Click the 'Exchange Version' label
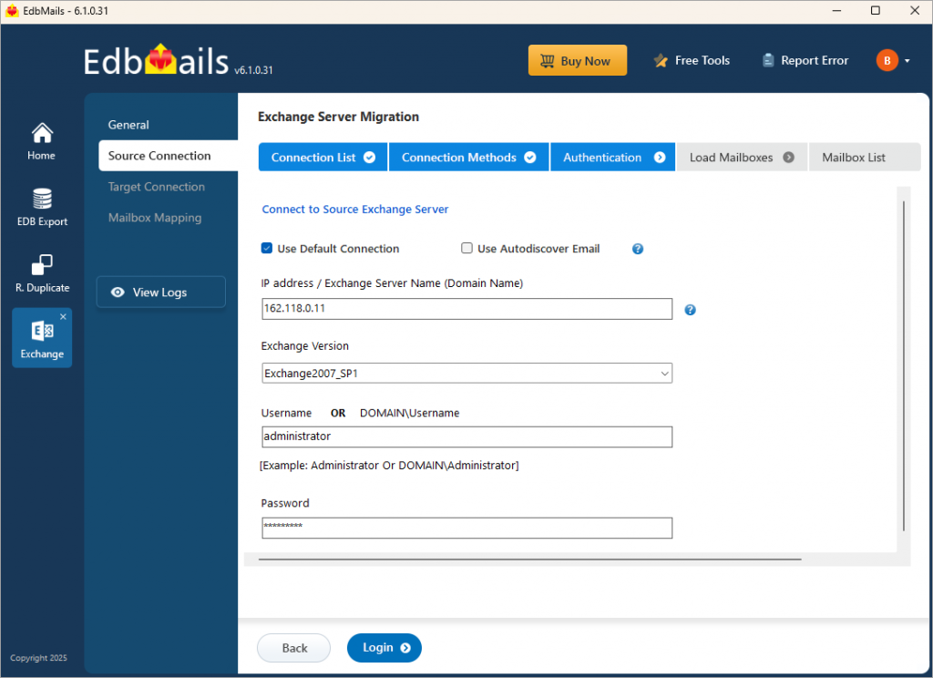Screen dimensions: 933x678 [304, 346]
